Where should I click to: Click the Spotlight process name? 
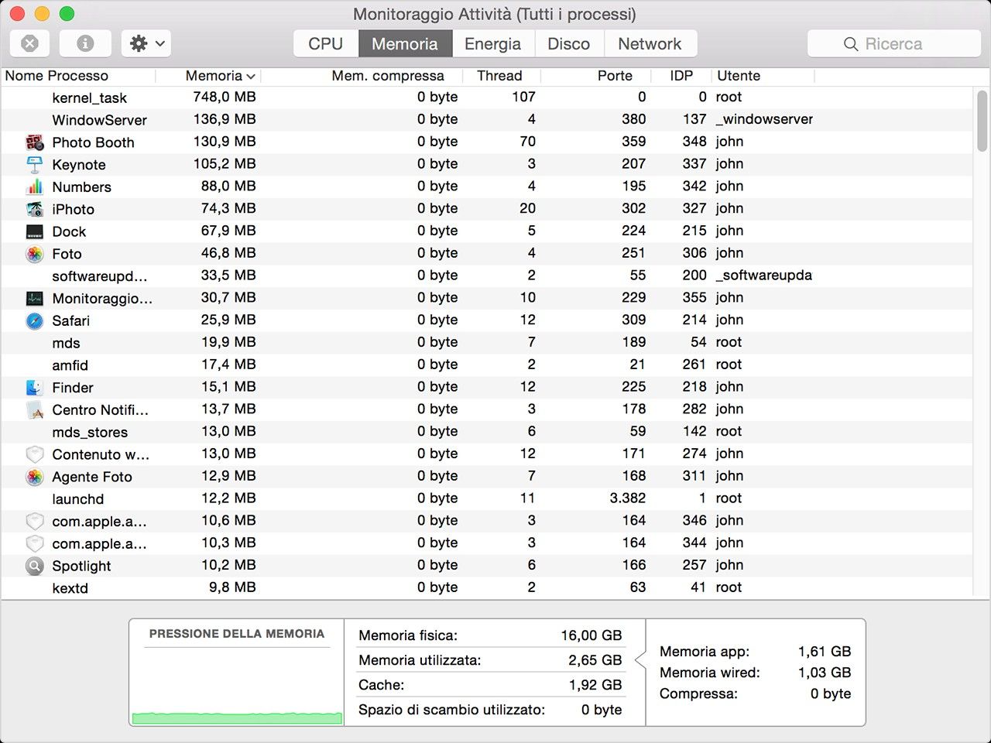(81, 566)
